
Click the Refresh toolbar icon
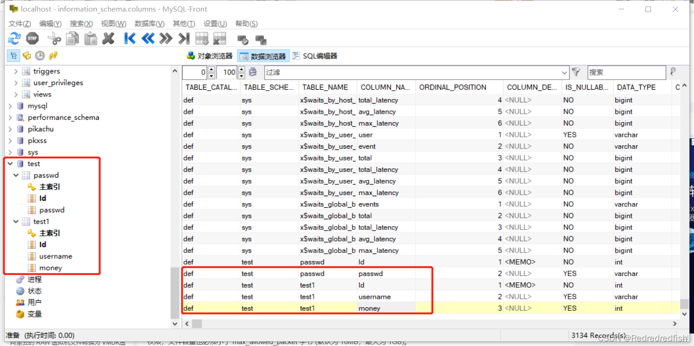[15, 38]
